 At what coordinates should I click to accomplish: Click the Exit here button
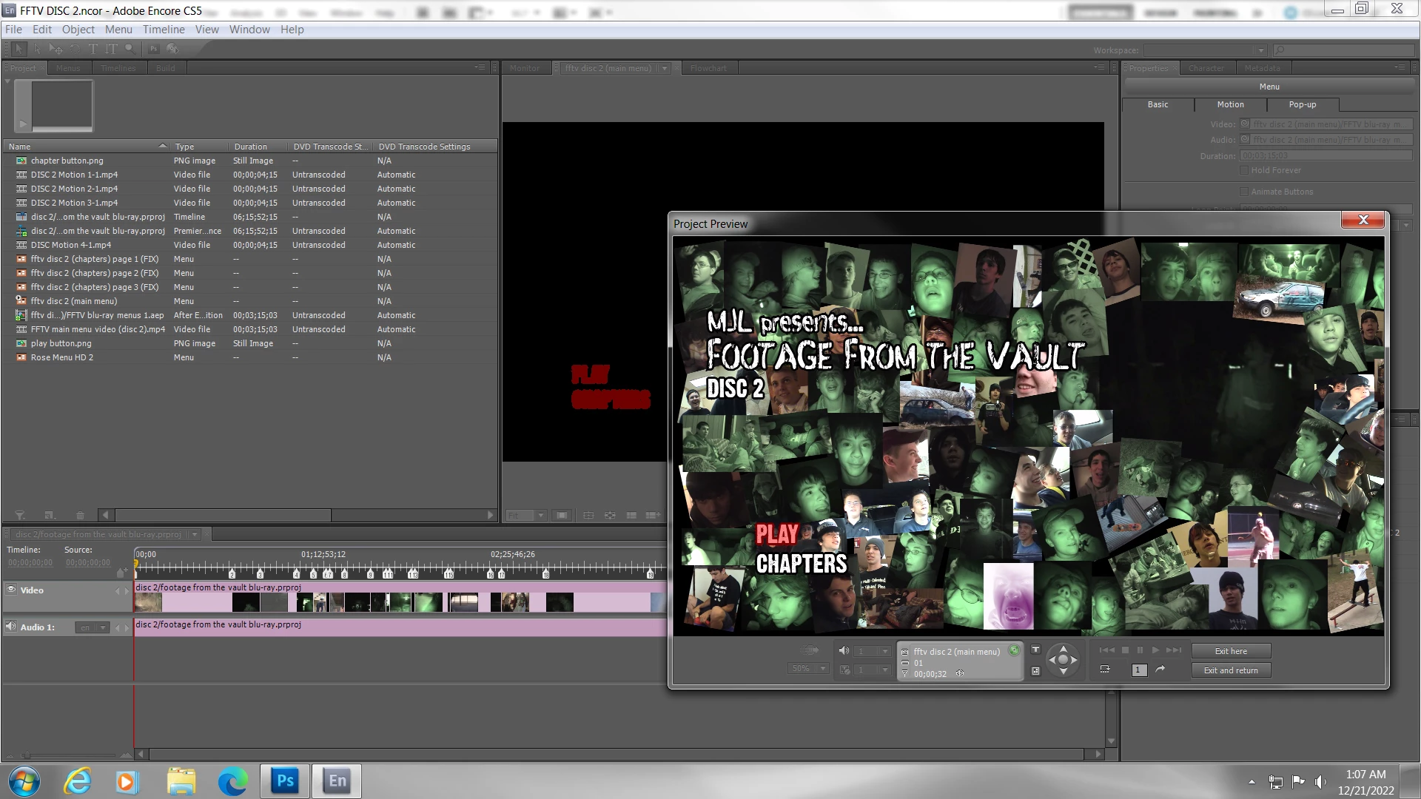pyautogui.click(x=1231, y=651)
